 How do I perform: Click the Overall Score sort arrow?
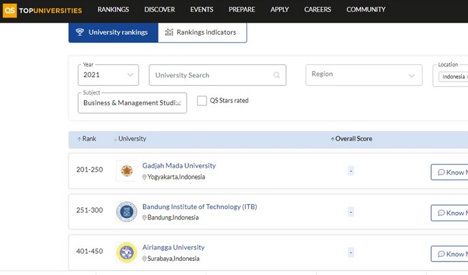[332, 139]
